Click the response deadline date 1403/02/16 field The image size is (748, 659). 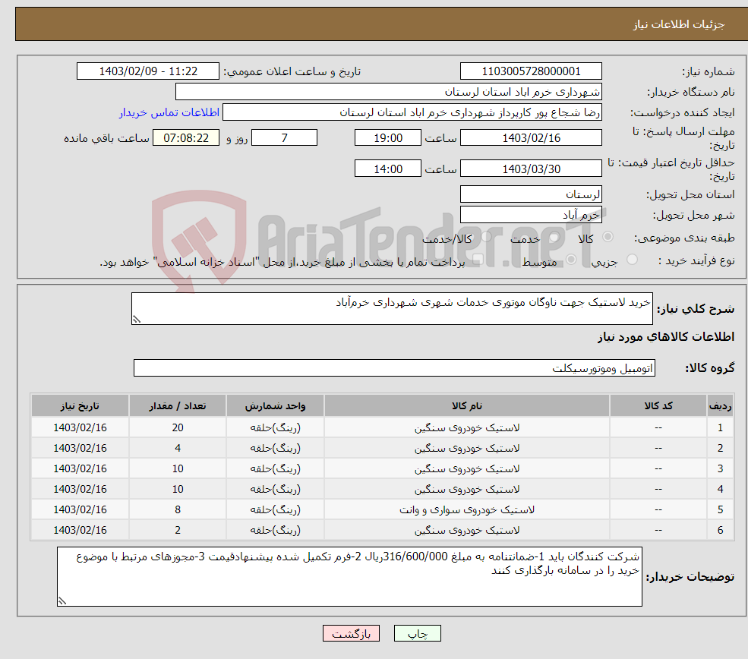531,138
